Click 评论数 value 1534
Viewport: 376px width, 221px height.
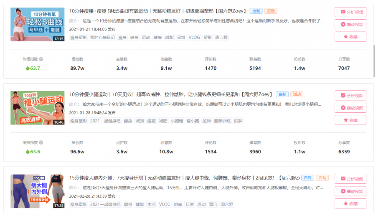[x=211, y=152]
